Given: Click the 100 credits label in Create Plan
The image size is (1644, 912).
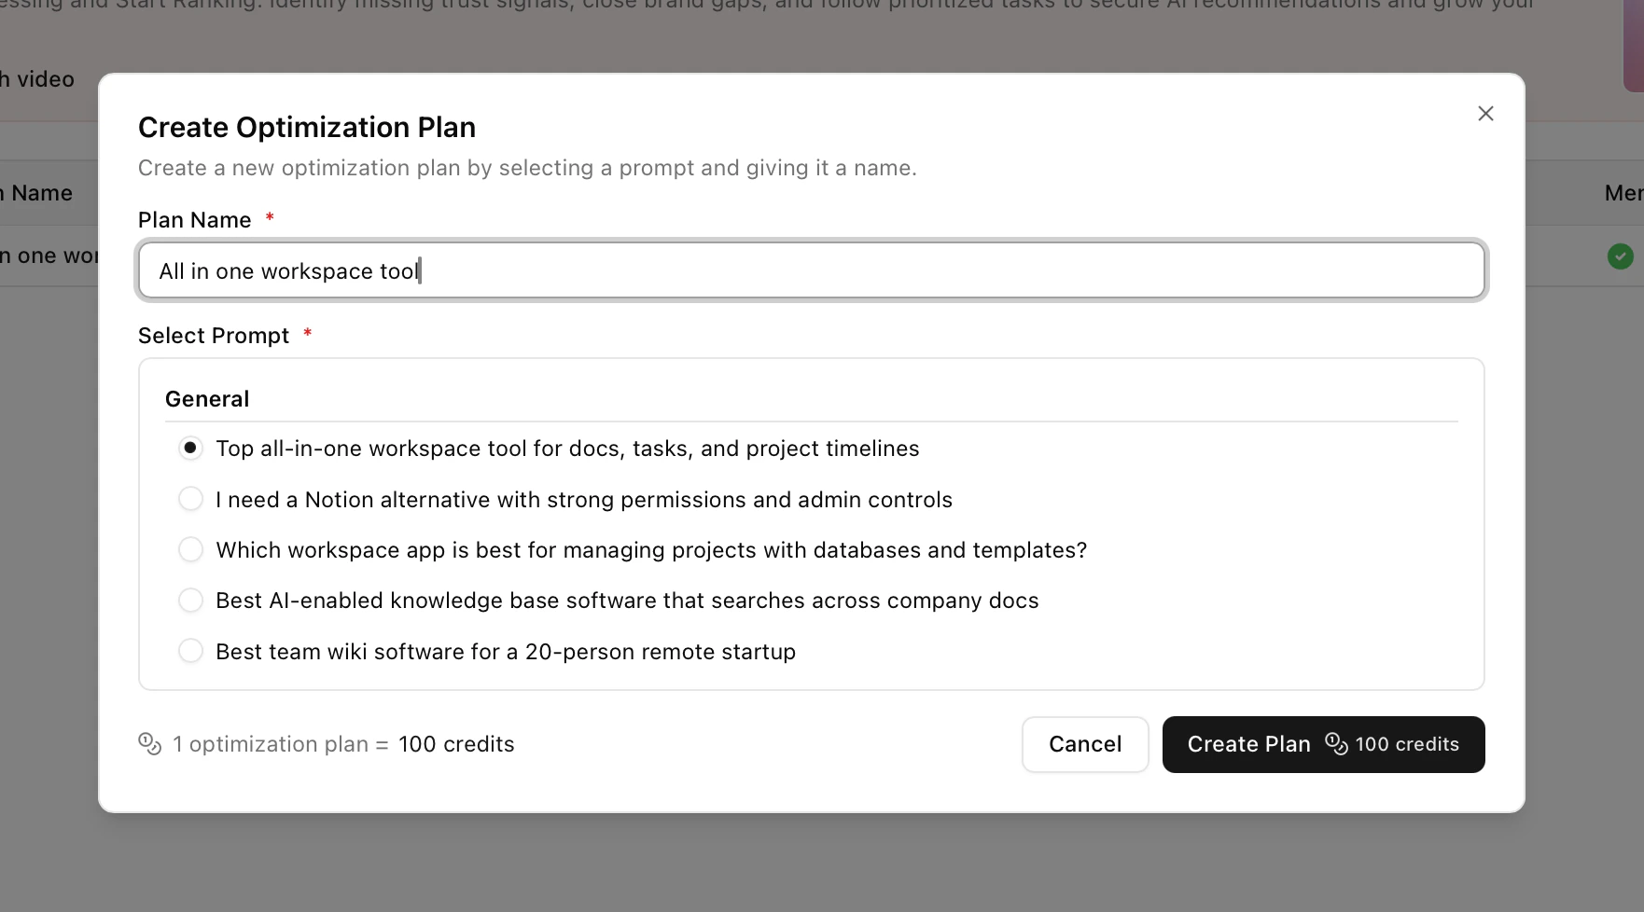Looking at the screenshot, I should pyautogui.click(x=1408, y=744).
